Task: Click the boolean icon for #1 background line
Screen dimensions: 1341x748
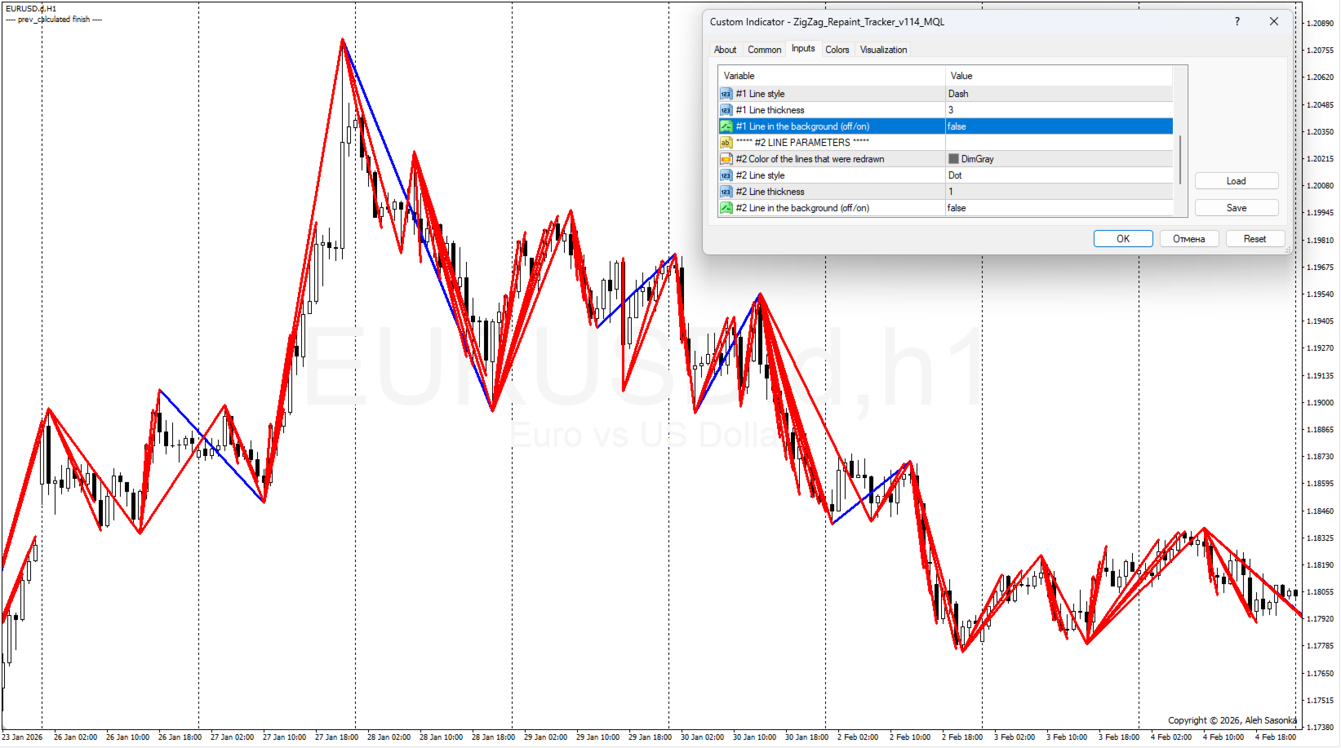Action: [726, 126]
